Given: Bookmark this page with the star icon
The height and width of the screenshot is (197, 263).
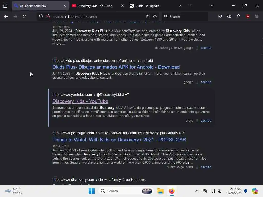Looking at the screenshot, I should pyautogui.click(x=155, y=16).
